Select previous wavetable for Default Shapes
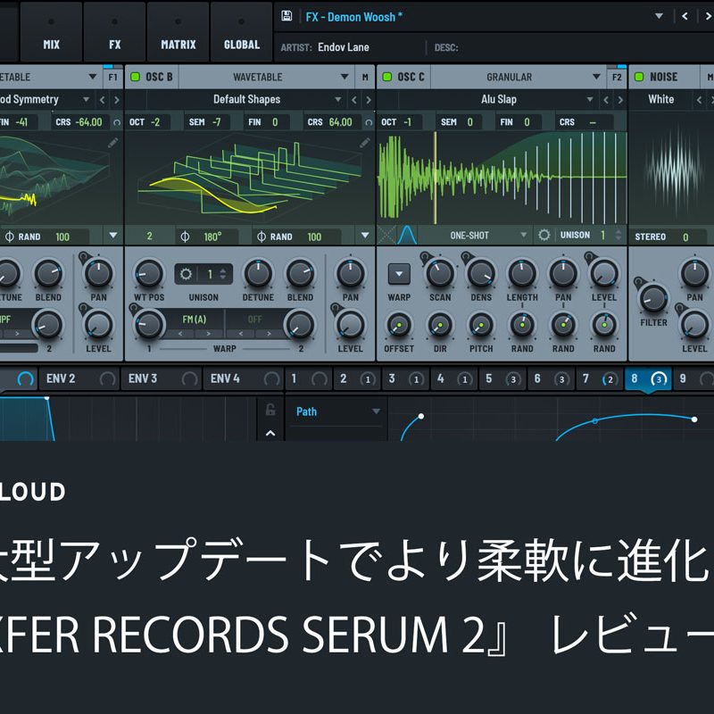Viewport: 714px width, 714px height. (x=353, y=100)
